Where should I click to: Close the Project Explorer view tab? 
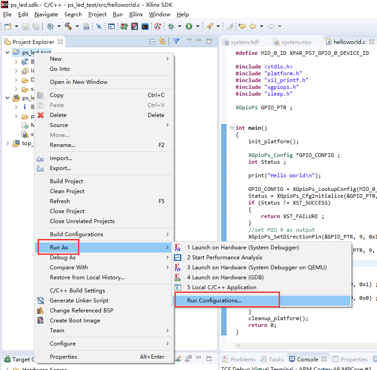click(x=60, y=42)
